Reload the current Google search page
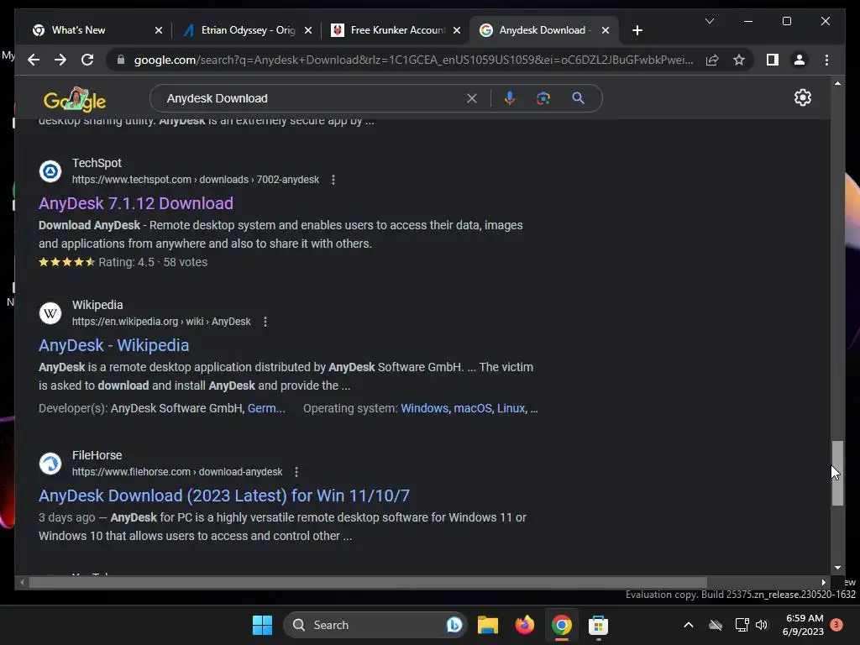 [87, 60]
